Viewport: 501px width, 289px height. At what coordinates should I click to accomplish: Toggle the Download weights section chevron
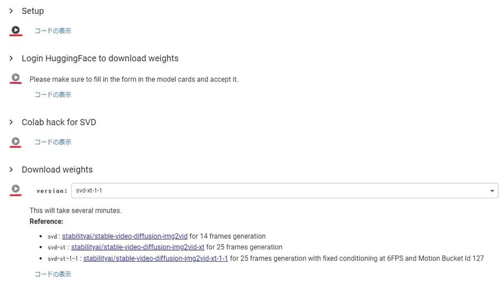11,169
